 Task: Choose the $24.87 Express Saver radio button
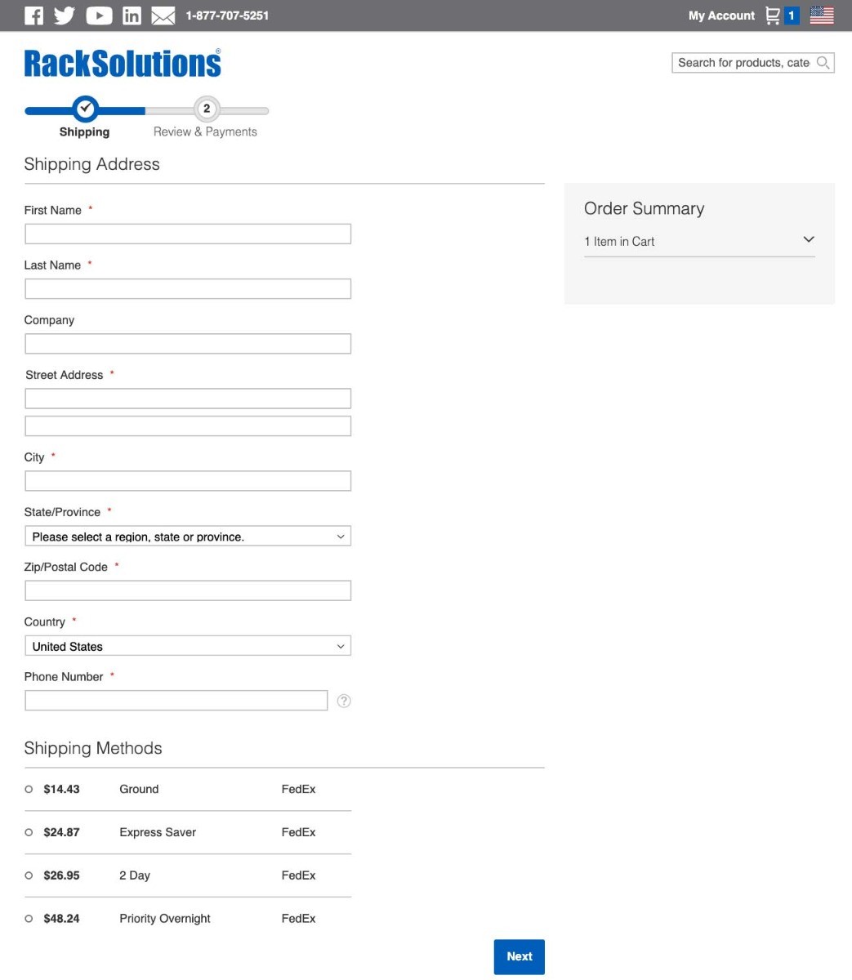coord(29,832)
